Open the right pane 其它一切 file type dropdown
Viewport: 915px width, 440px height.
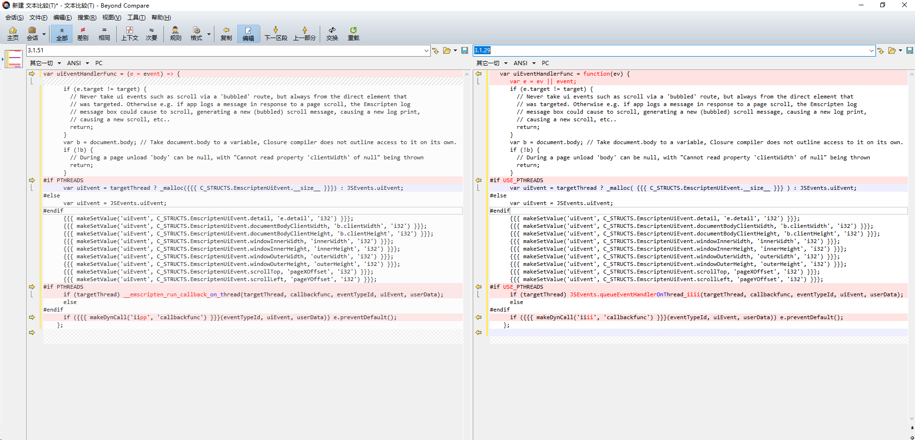click(x=492, y=63)
